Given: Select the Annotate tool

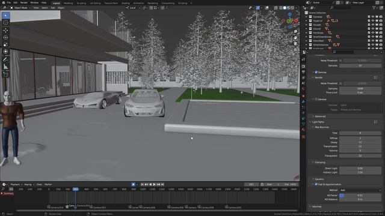Looking at the screenshot, I should pyautogui.click(x=5, y=59).
